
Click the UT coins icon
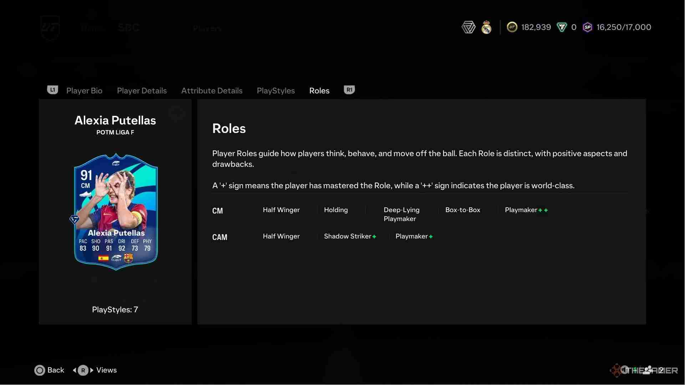tap(512, 27)
